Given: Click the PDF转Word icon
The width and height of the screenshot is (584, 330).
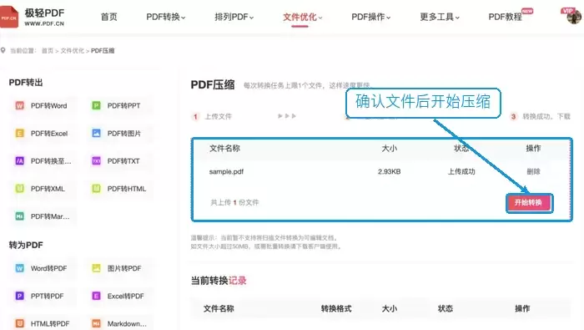Looking at the screenshot, I should [20, 105].
